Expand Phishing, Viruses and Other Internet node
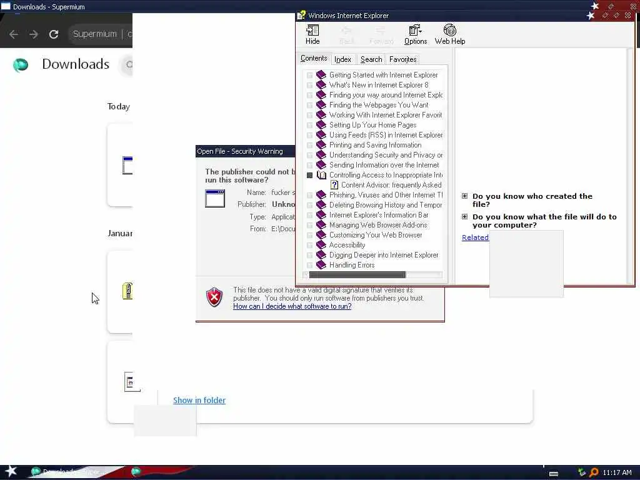 click(x=309, y=196)
